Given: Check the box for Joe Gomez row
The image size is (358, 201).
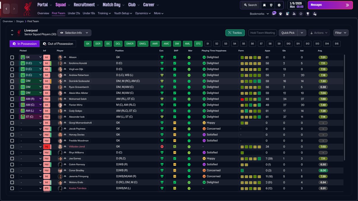Looking at the screenshot, I should pos(12,159).
